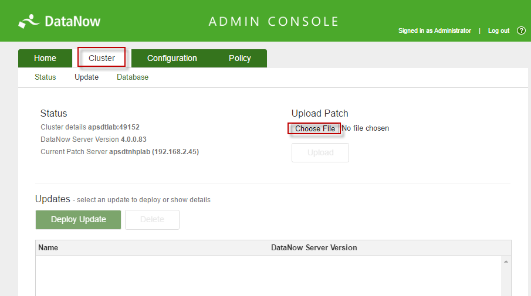The image size is (531, 296).
Task: Click the Deploy Update button
Action: coord(78,219)
